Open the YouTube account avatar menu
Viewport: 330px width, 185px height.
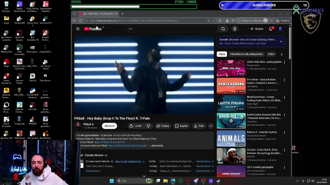pos(281,29)
